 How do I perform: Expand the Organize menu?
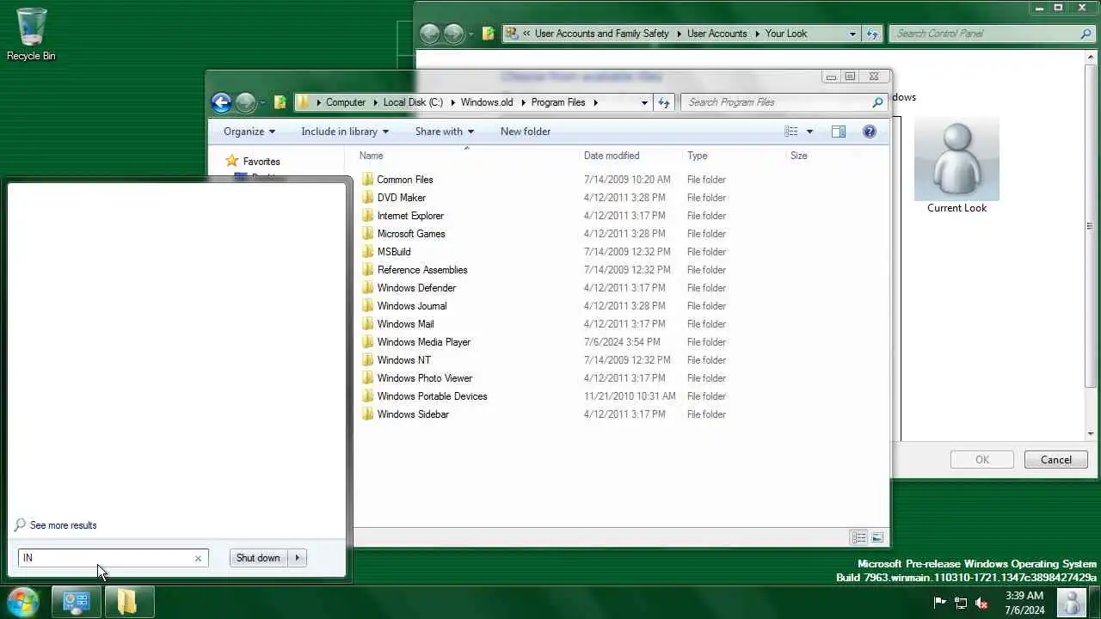(x=249, y=132)
